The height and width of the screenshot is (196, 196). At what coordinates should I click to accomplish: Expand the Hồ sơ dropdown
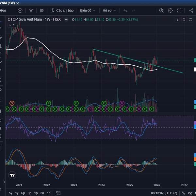coord(109,10)
